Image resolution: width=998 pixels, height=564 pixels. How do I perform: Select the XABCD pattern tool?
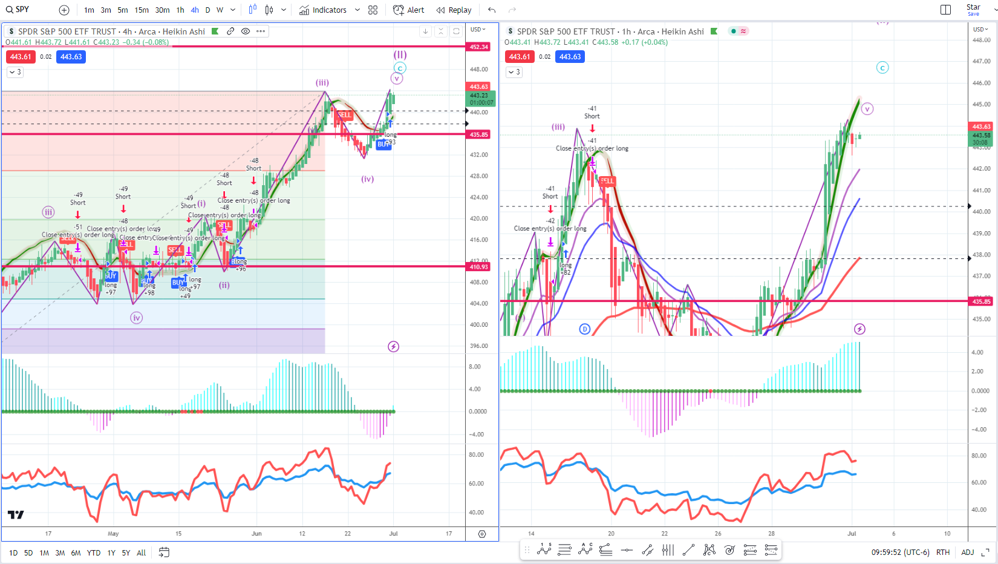pos(709,549)
